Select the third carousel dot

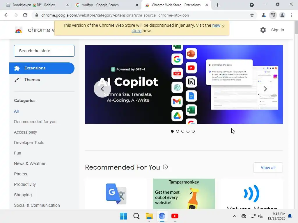pyautogui.click(x=183, y=131)
